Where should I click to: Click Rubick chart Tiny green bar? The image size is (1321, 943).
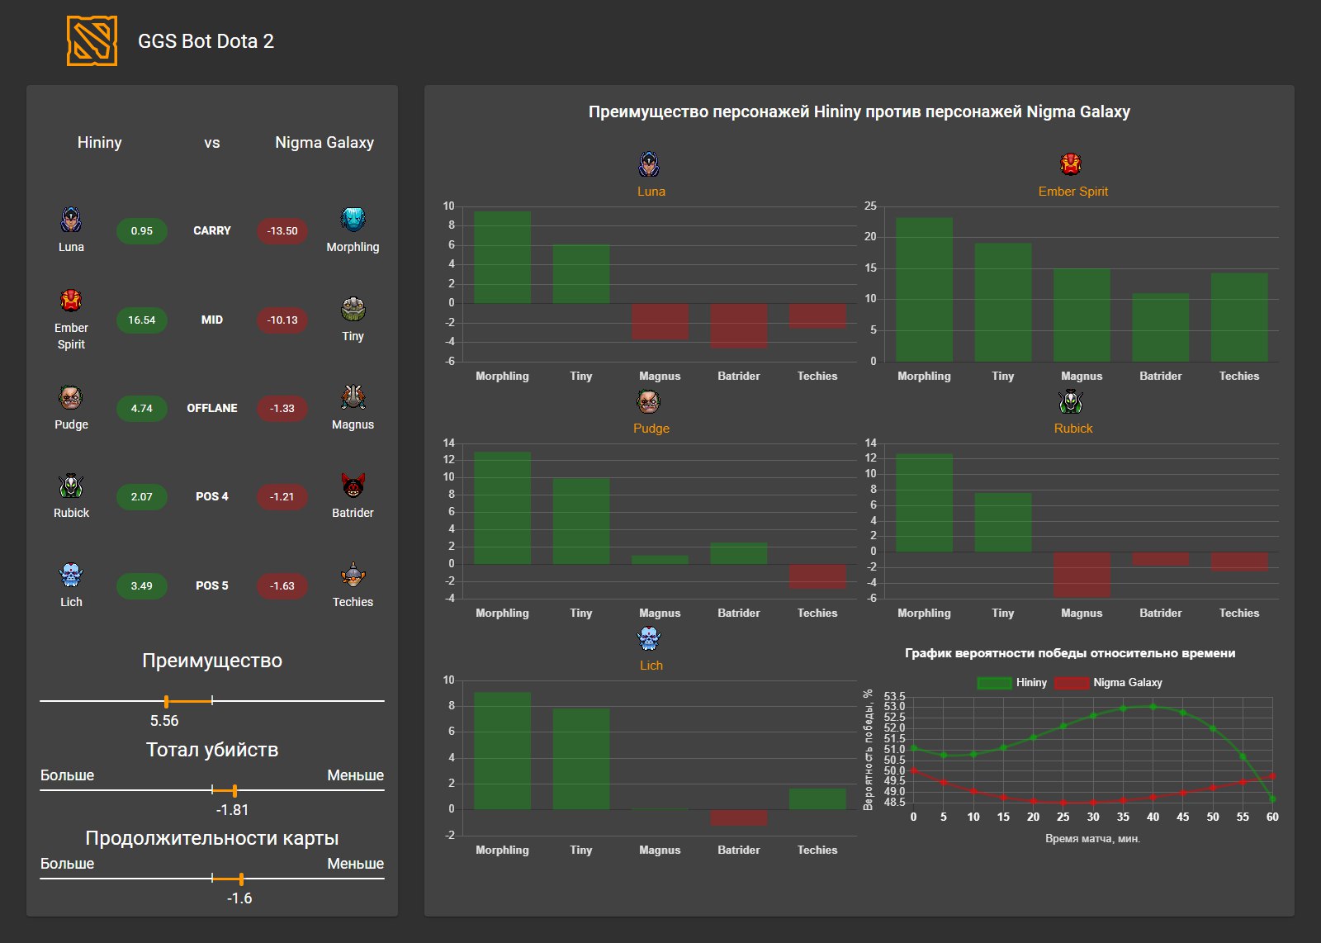pos(1003,523)
